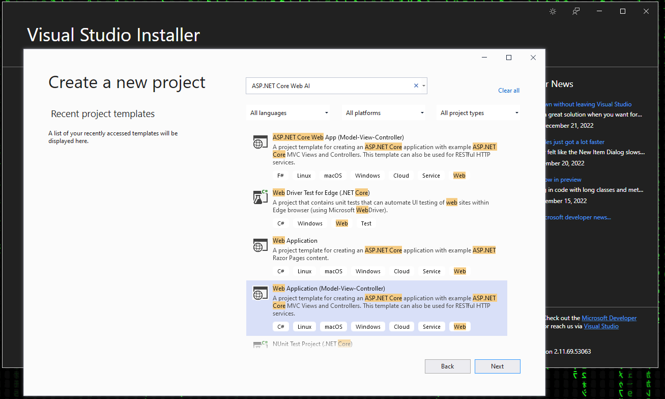
Task: Select the Web Application globe icon
Action: point(260,245)
